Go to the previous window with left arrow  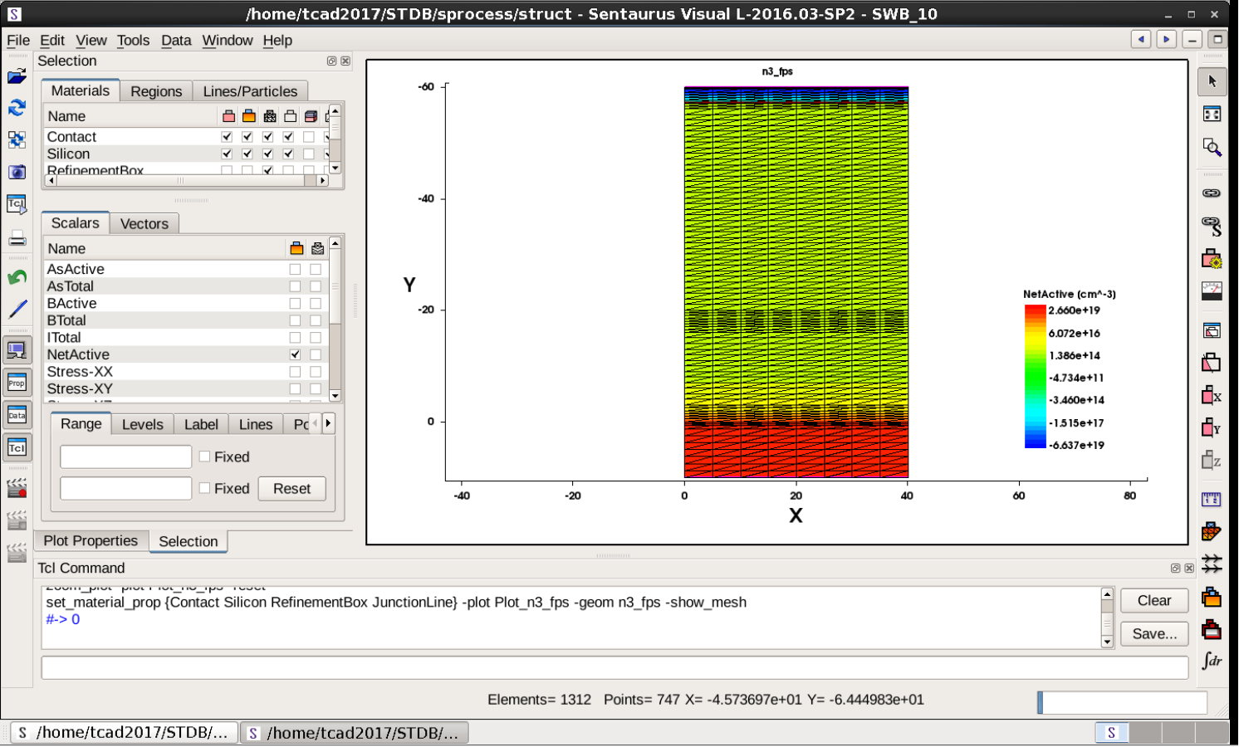pos(1141,39)
